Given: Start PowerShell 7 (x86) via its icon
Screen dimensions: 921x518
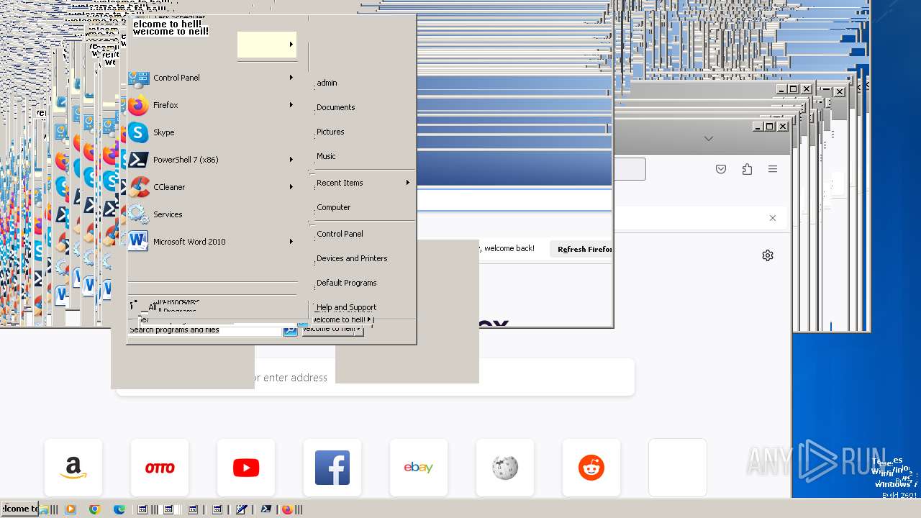Looking at the screenshot, I should pyautogui.click(x=138, y=160).
